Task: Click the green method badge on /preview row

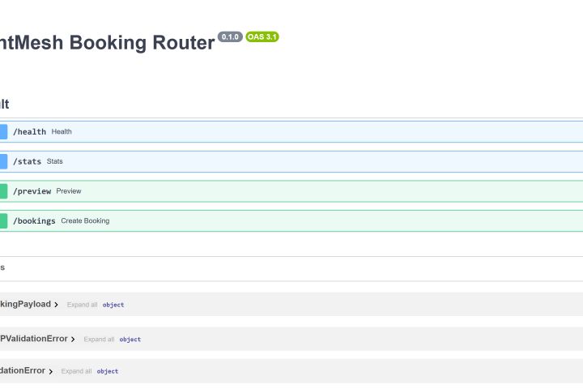Action: (x=3, y=191)
